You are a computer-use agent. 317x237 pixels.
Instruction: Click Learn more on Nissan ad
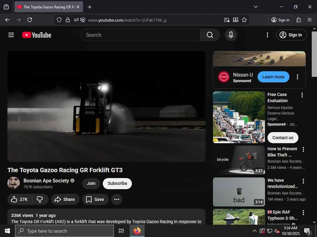(273, 77)
